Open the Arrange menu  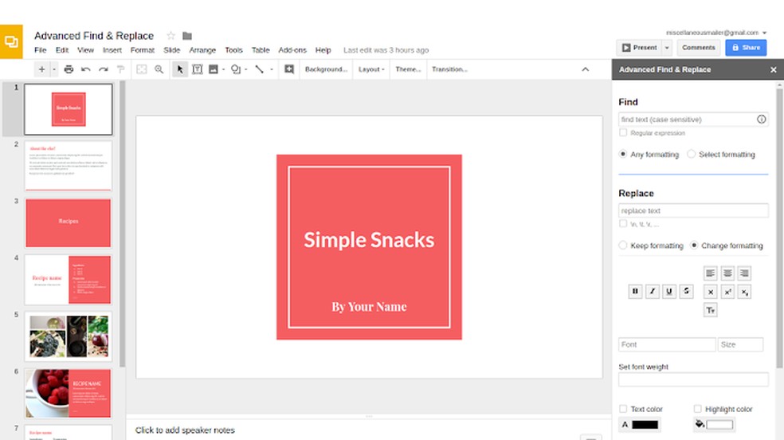(x=202, y=50)
